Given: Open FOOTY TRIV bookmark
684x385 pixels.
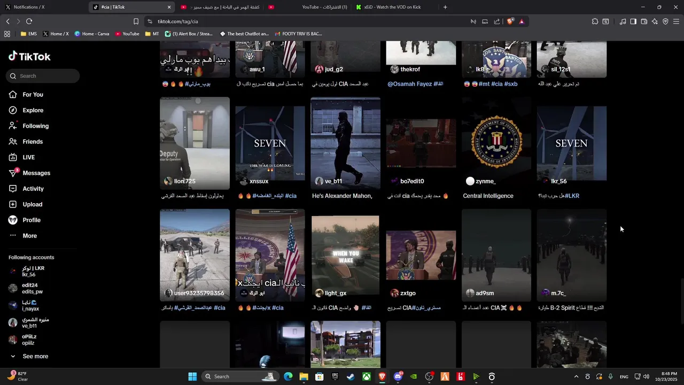Looking at the screenshot, I should coord(299,34).
